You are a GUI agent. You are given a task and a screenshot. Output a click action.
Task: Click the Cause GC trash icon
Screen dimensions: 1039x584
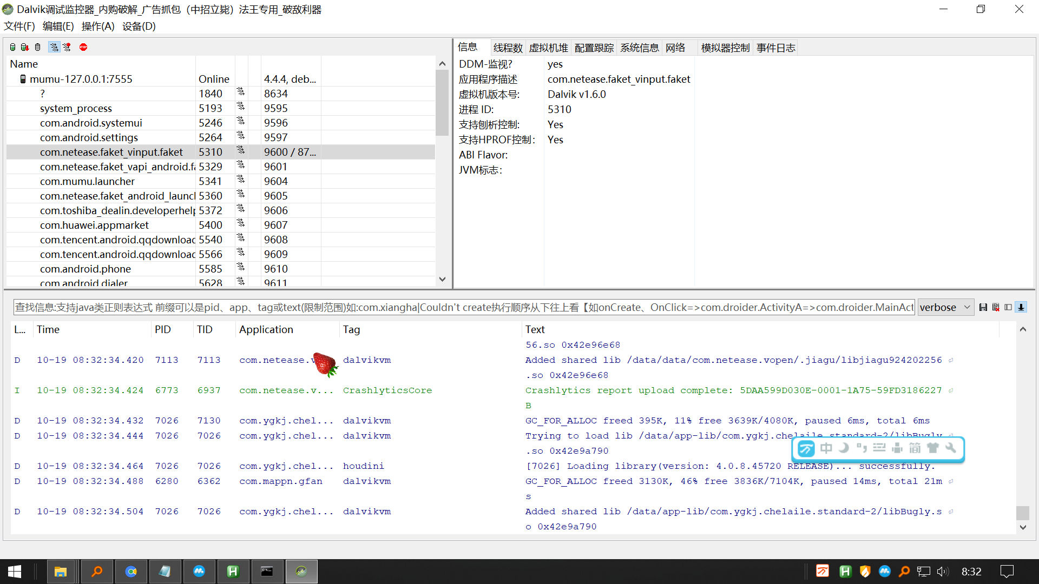click(x=37, y=47)
